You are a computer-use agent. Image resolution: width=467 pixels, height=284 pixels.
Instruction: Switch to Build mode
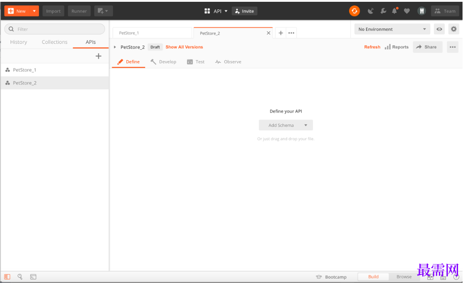[373, 277]
